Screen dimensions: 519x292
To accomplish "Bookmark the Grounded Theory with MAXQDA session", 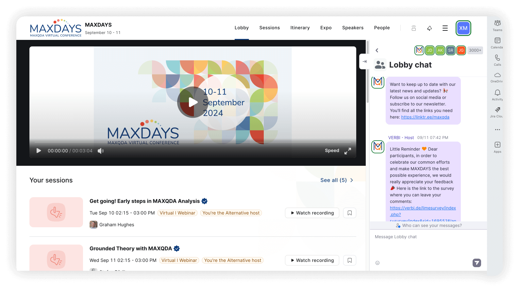I will [349, 260].
